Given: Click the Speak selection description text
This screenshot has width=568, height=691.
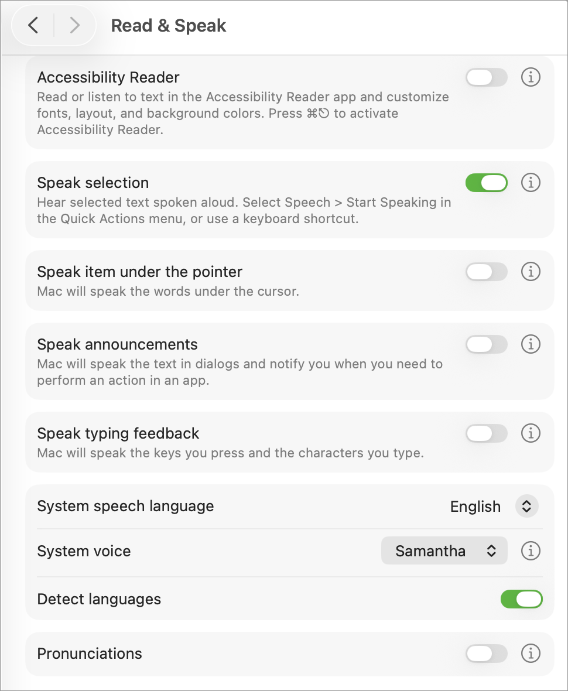Looking at the screenshot, I should [244, 211].
